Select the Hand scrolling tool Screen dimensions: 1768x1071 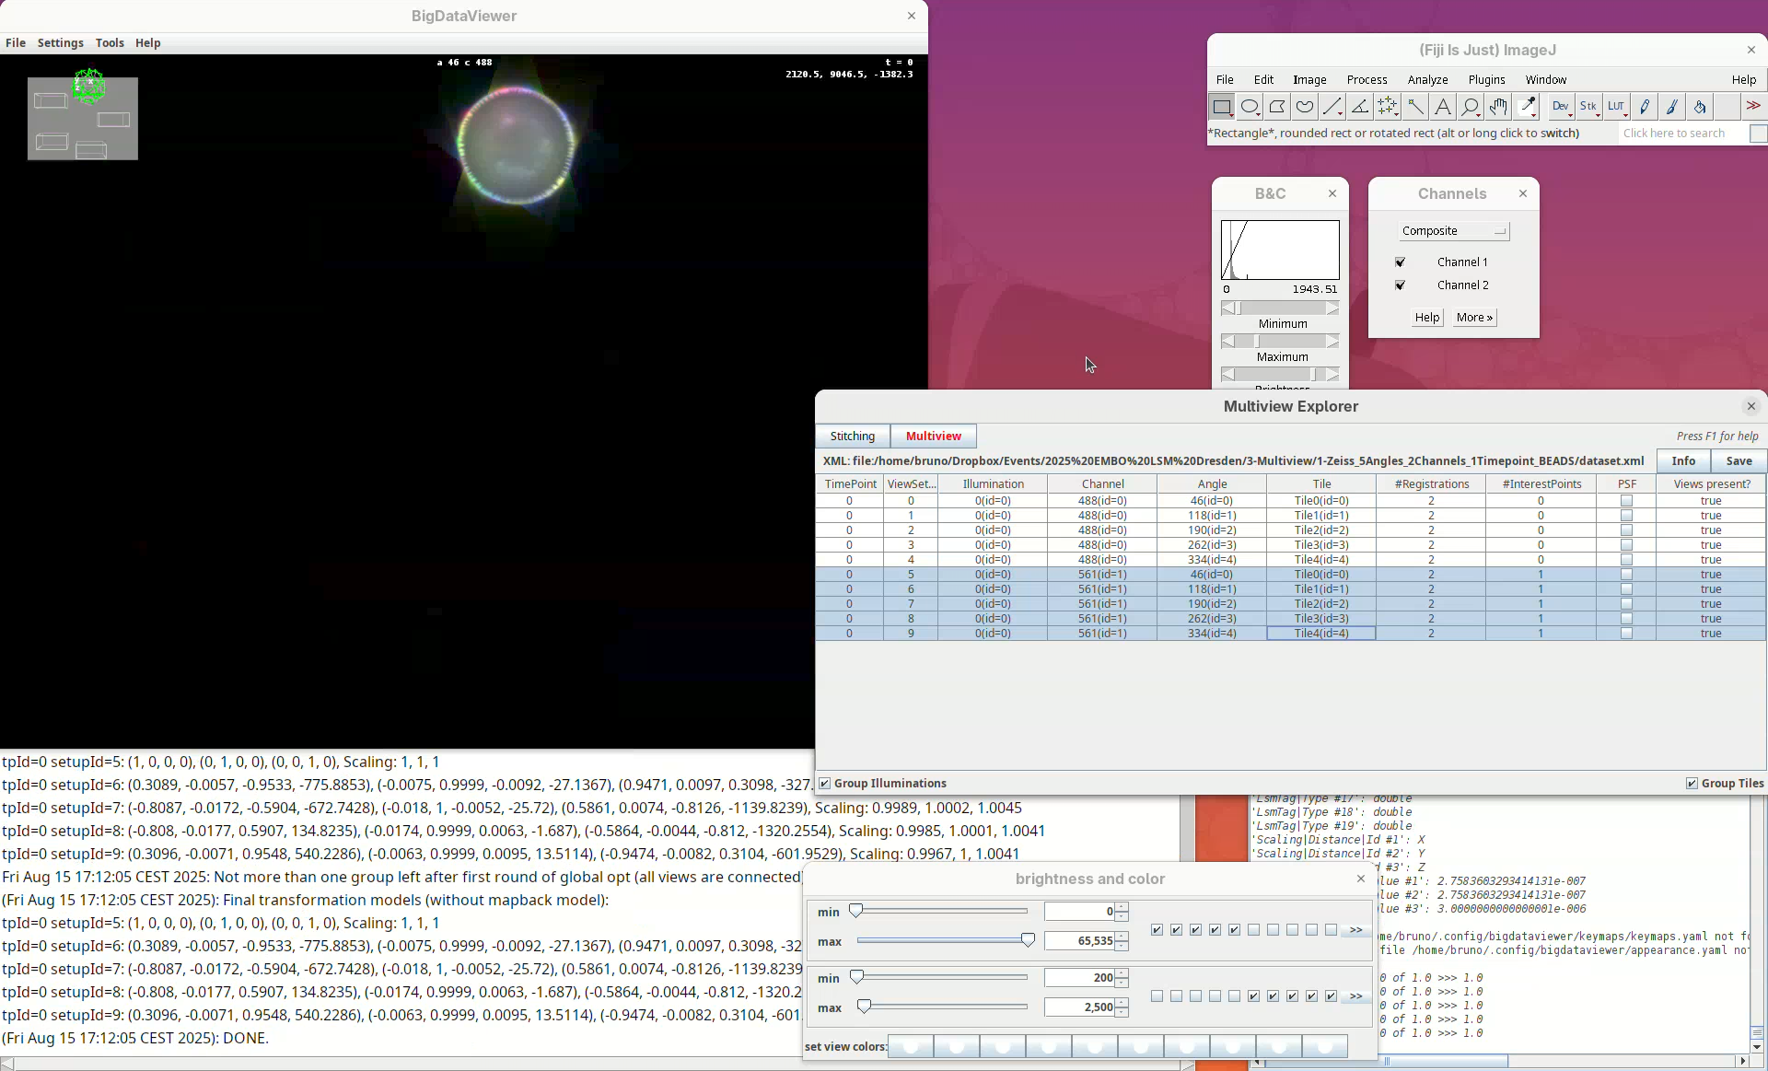(x=1498, y=107)
